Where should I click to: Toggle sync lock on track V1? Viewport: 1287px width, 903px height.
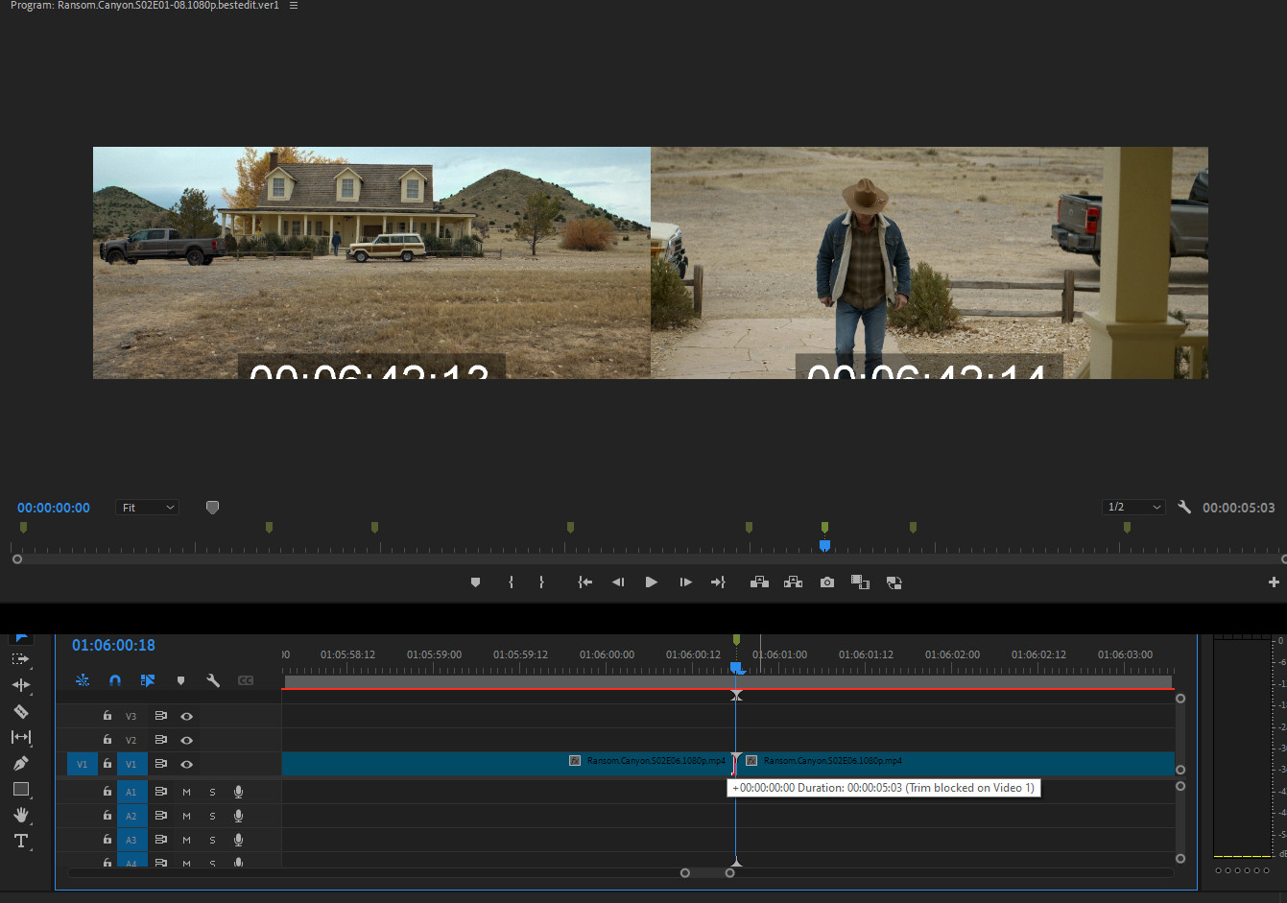(160, 764)
